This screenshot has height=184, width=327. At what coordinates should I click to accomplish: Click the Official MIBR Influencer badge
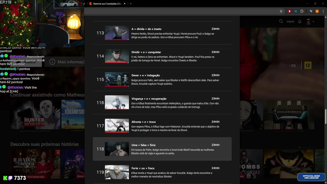click(x=311, y=177)
